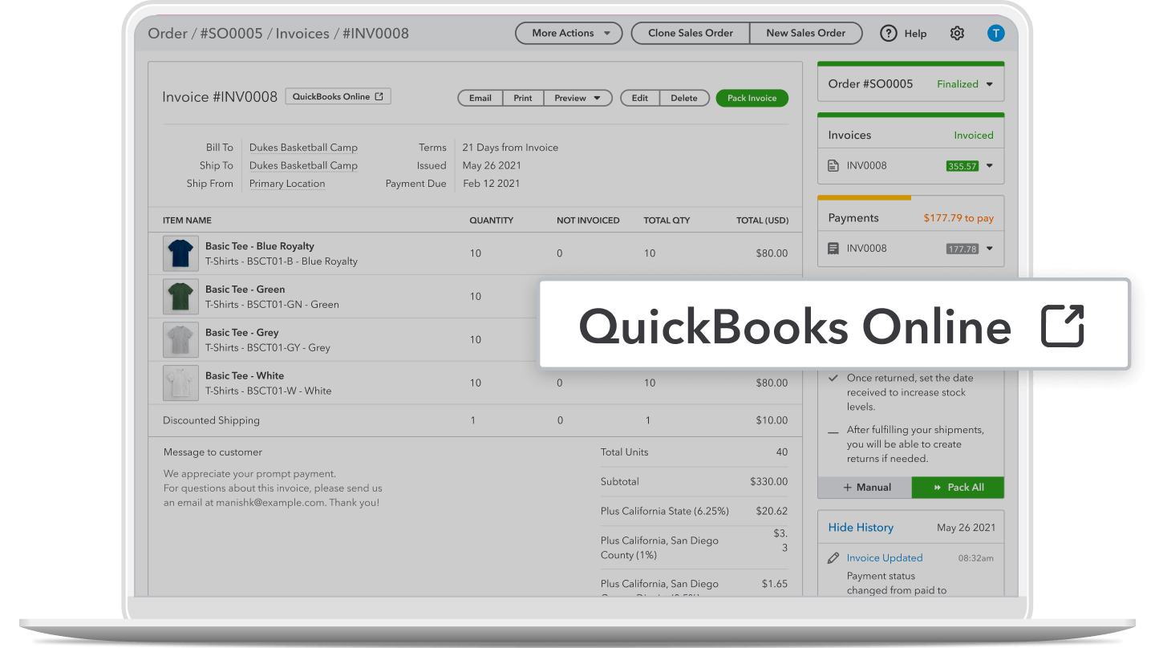Click the TOTAL (USD) column header
Viewport: 1155px width, 648px height.
(x=763, y=221)
